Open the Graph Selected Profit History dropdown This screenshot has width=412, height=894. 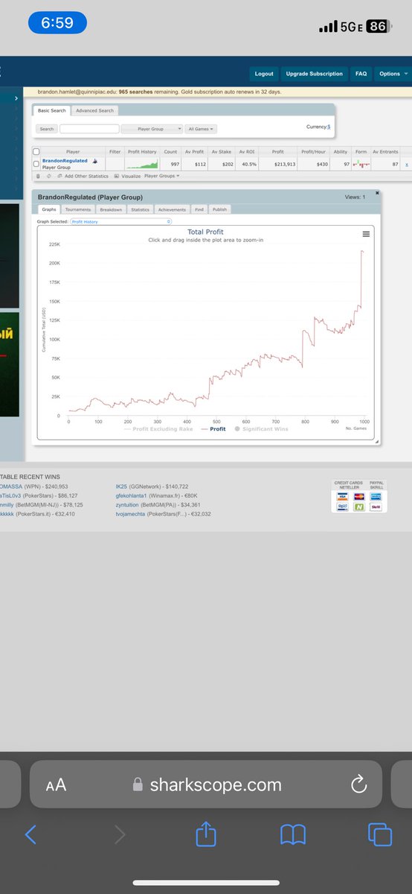(x=120, y=221)
